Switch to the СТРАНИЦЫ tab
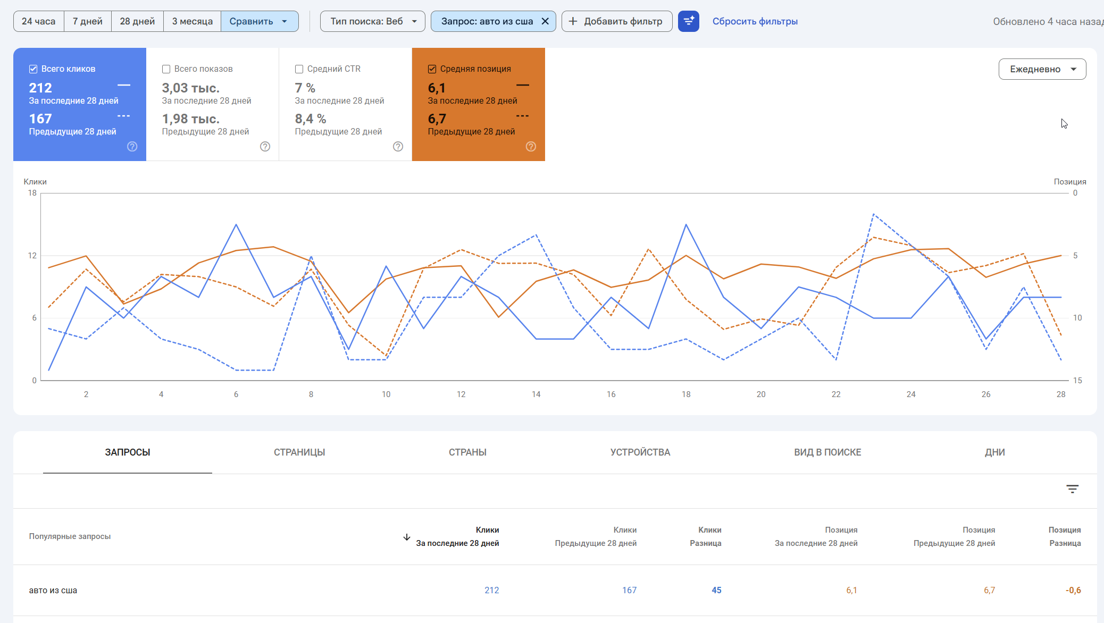Screen dimensions: 1104x623 (299, 452)
